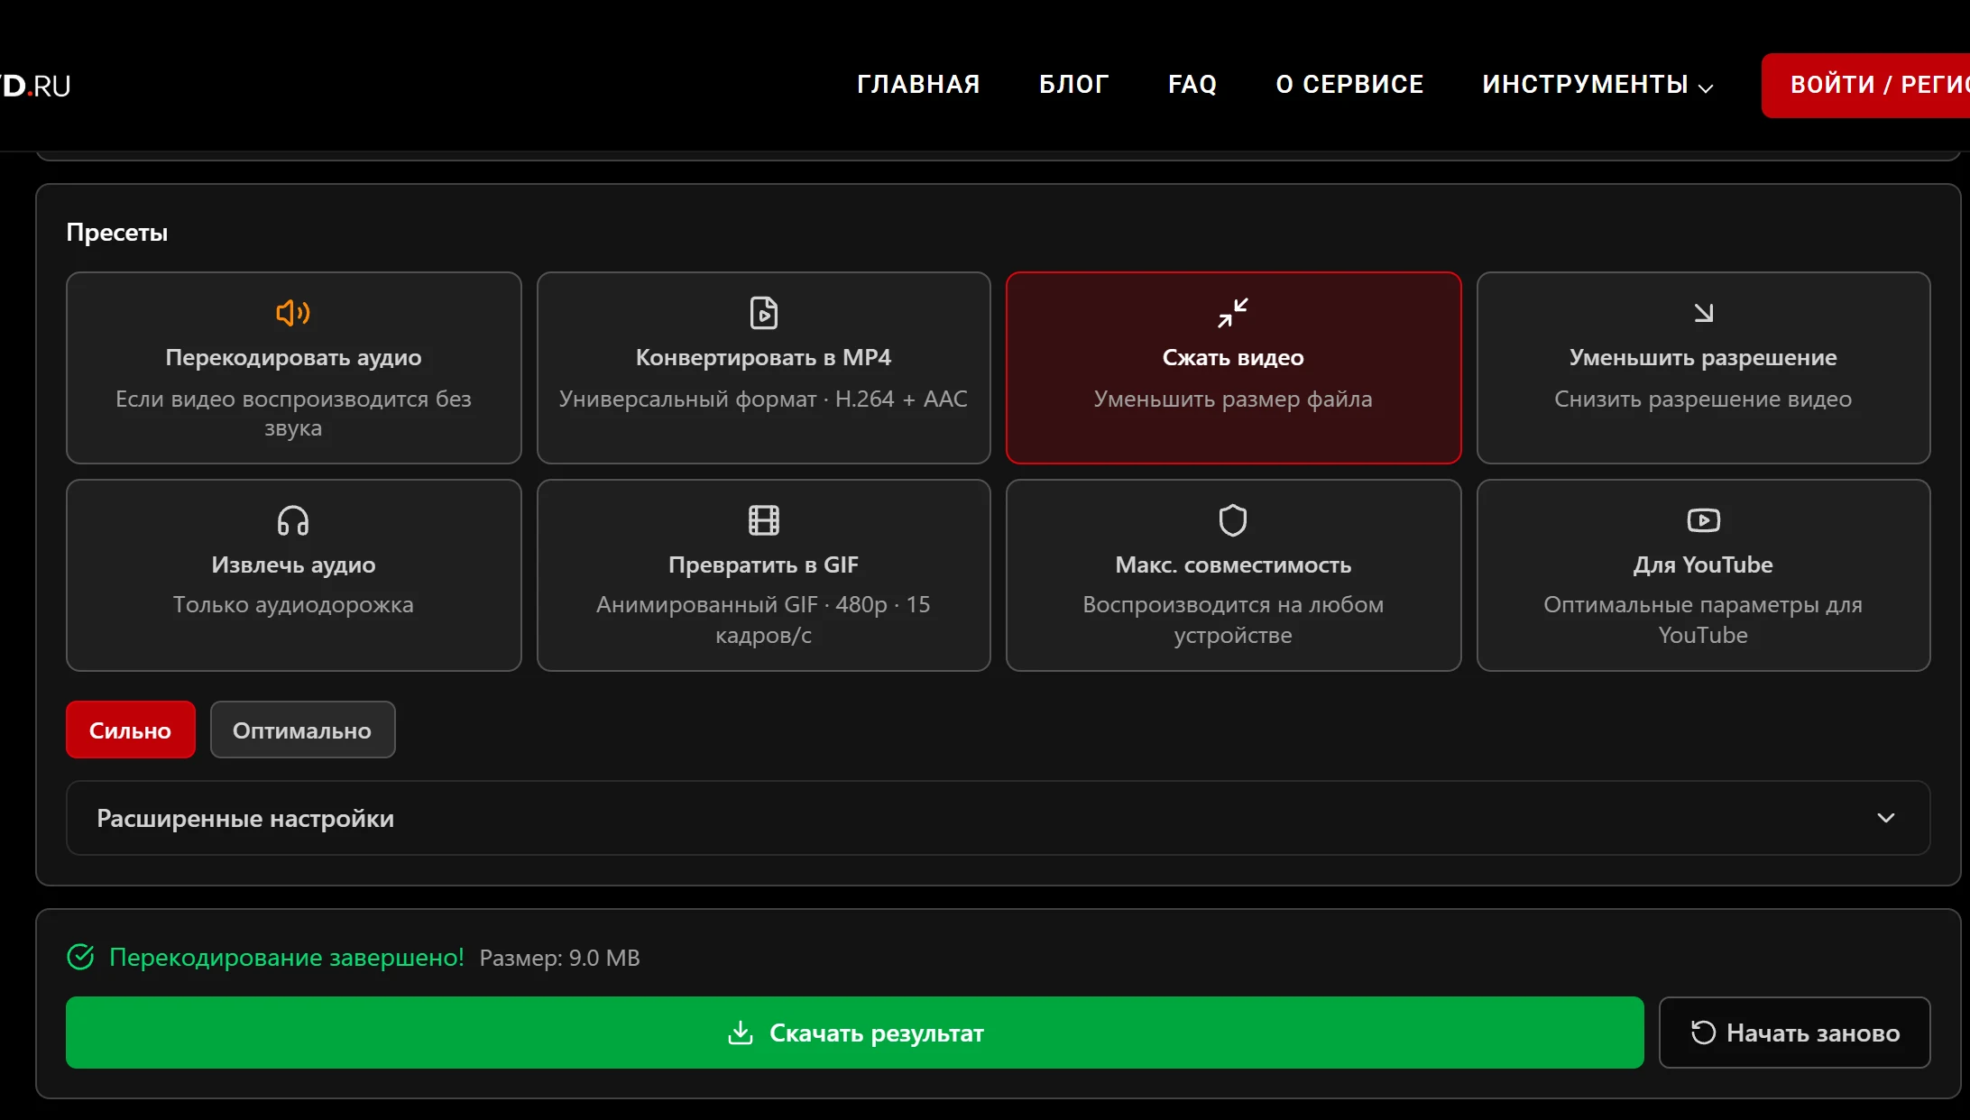Click the film strip icon in Превратить в GIF
The width and height of the screenshot is (1970, 1120).
pyautogui.click(x=763, y=520)
